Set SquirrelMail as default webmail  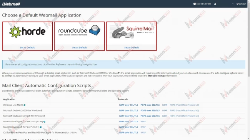(x=132, y=48)
